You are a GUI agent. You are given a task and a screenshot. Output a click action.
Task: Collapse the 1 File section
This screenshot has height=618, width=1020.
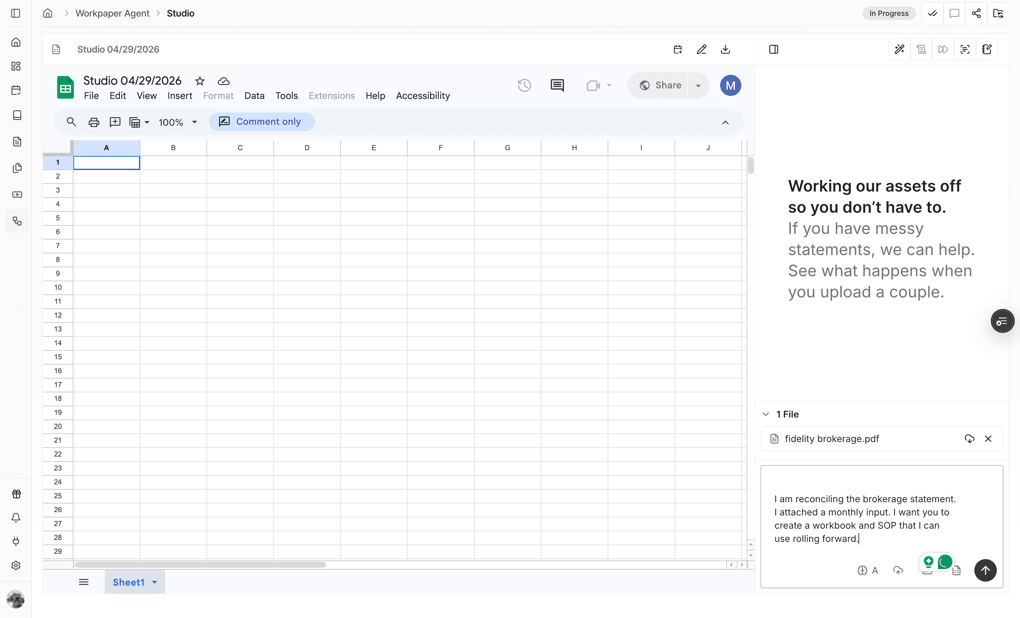click(x=766, y=414)
